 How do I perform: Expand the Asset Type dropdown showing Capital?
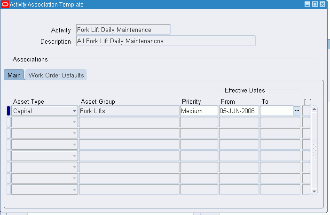pos(74,111)
